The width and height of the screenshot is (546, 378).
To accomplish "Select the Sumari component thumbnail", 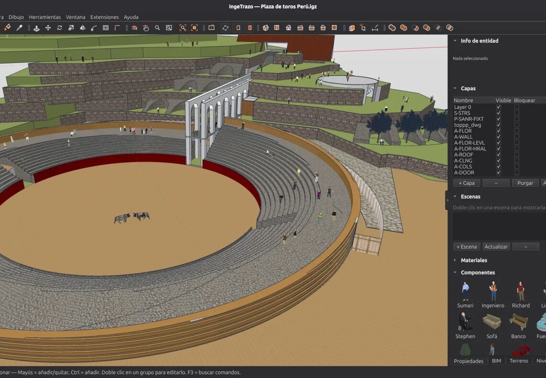I will [x=465, y=291].
